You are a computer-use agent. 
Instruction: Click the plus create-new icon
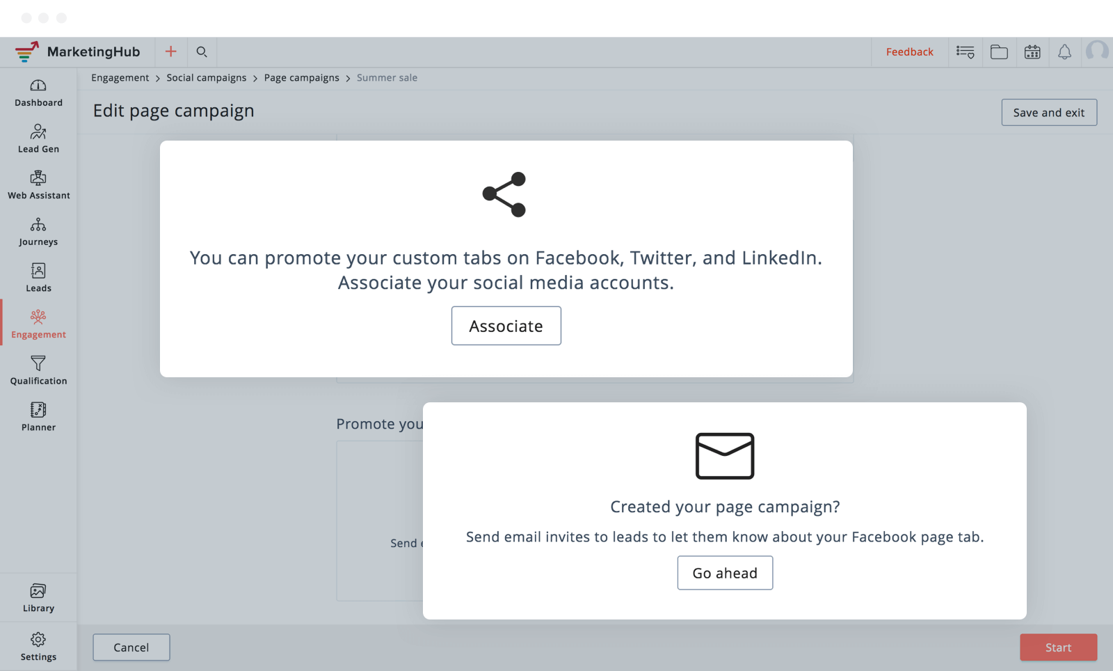[x=170, y=52]
